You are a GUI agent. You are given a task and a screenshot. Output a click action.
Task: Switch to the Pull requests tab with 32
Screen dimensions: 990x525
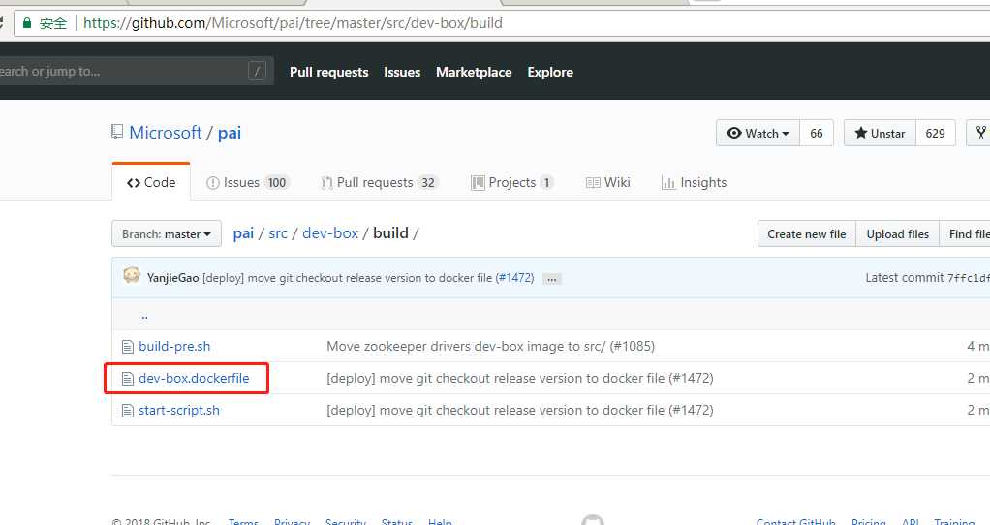[x=380, y=182]
